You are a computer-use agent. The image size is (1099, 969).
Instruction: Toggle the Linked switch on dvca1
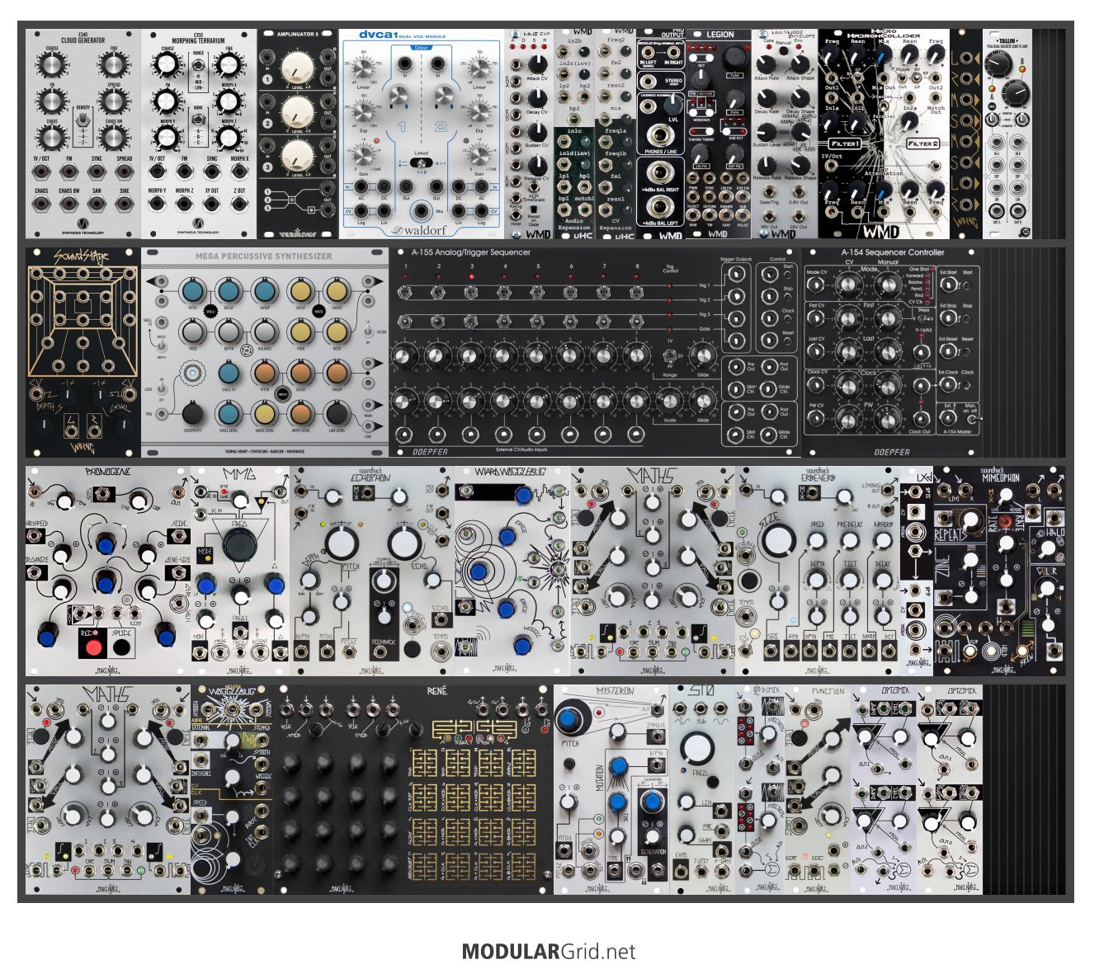(x=422, y=164)
